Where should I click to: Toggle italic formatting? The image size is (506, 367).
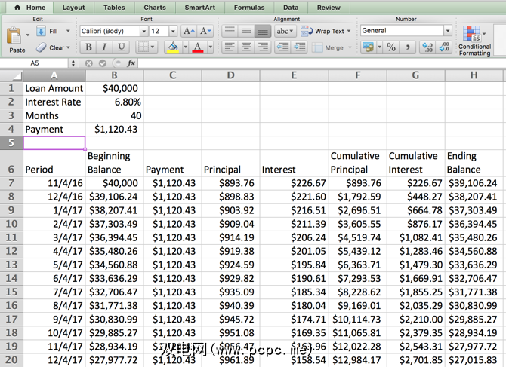pyautogui.click(x=104, y=47)
